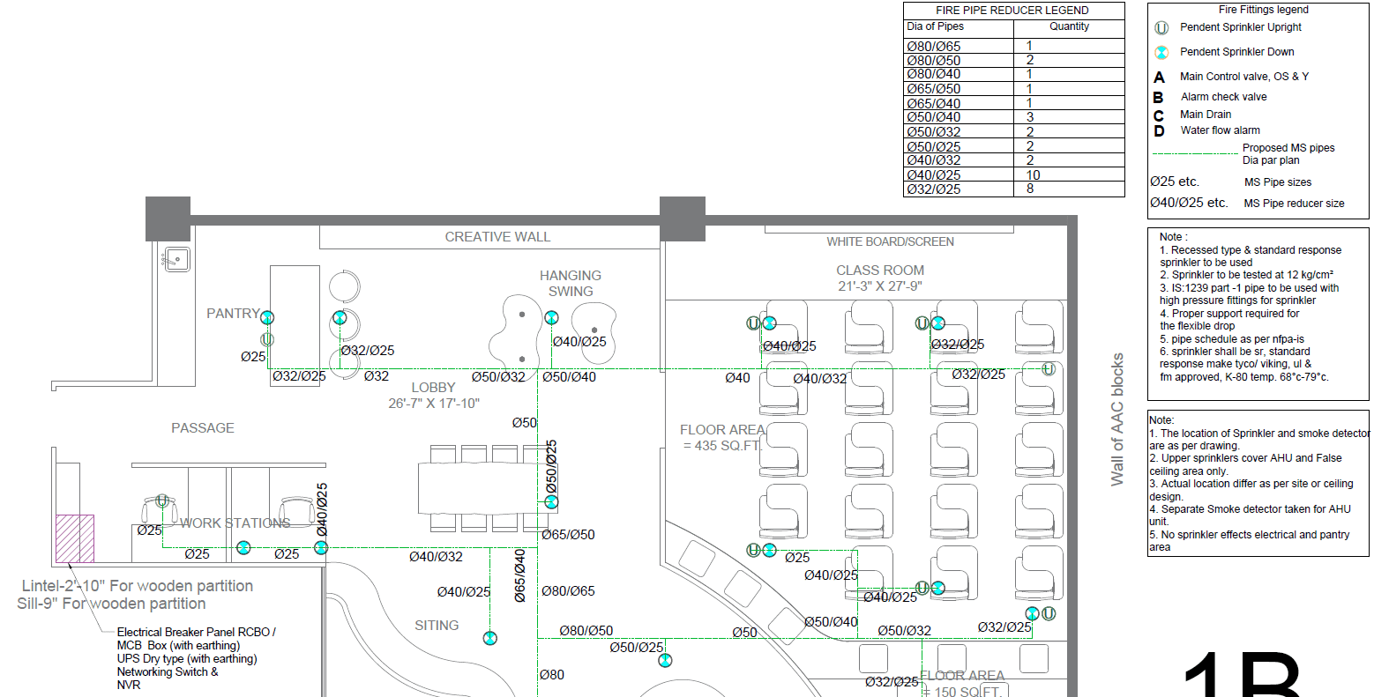
Task: Select Ø80/Ø65 row in the reducer legend table
Action: tap(1014, 47)
